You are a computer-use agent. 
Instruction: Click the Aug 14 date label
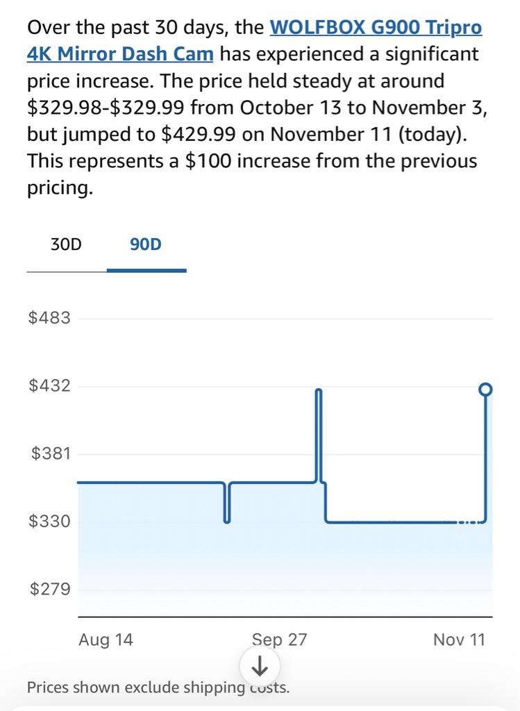point(106,639)
